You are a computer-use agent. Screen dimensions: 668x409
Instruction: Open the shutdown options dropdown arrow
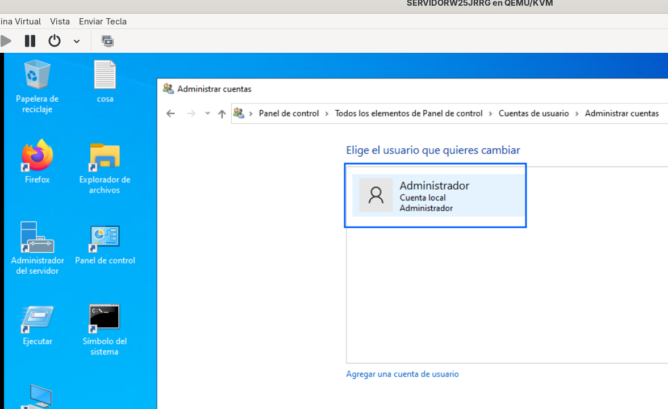[x=77, y=41]
